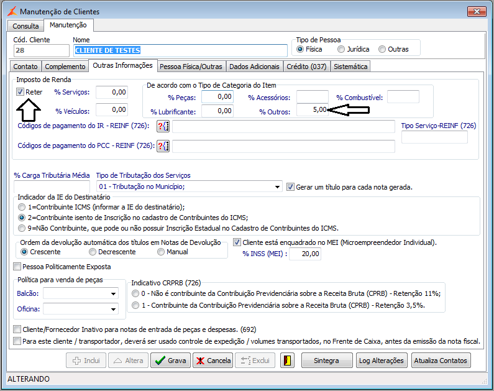Click the disabled Inclui button
The width and height of the screenshot is (494, 391).
pyautogui.click(x=86, y=361)
